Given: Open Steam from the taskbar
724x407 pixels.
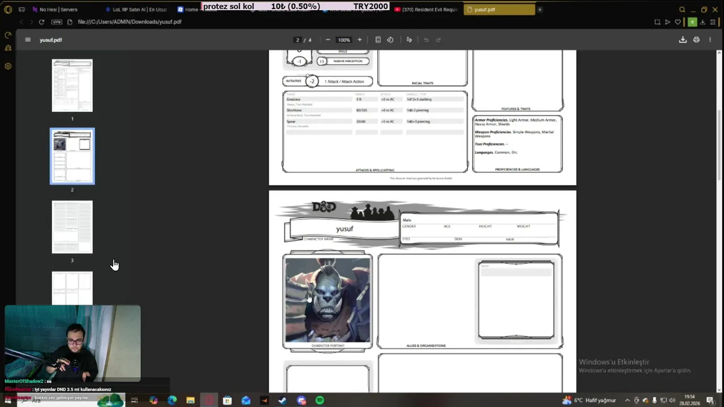Looking at the screenshot, I should (x=283, y=400).
